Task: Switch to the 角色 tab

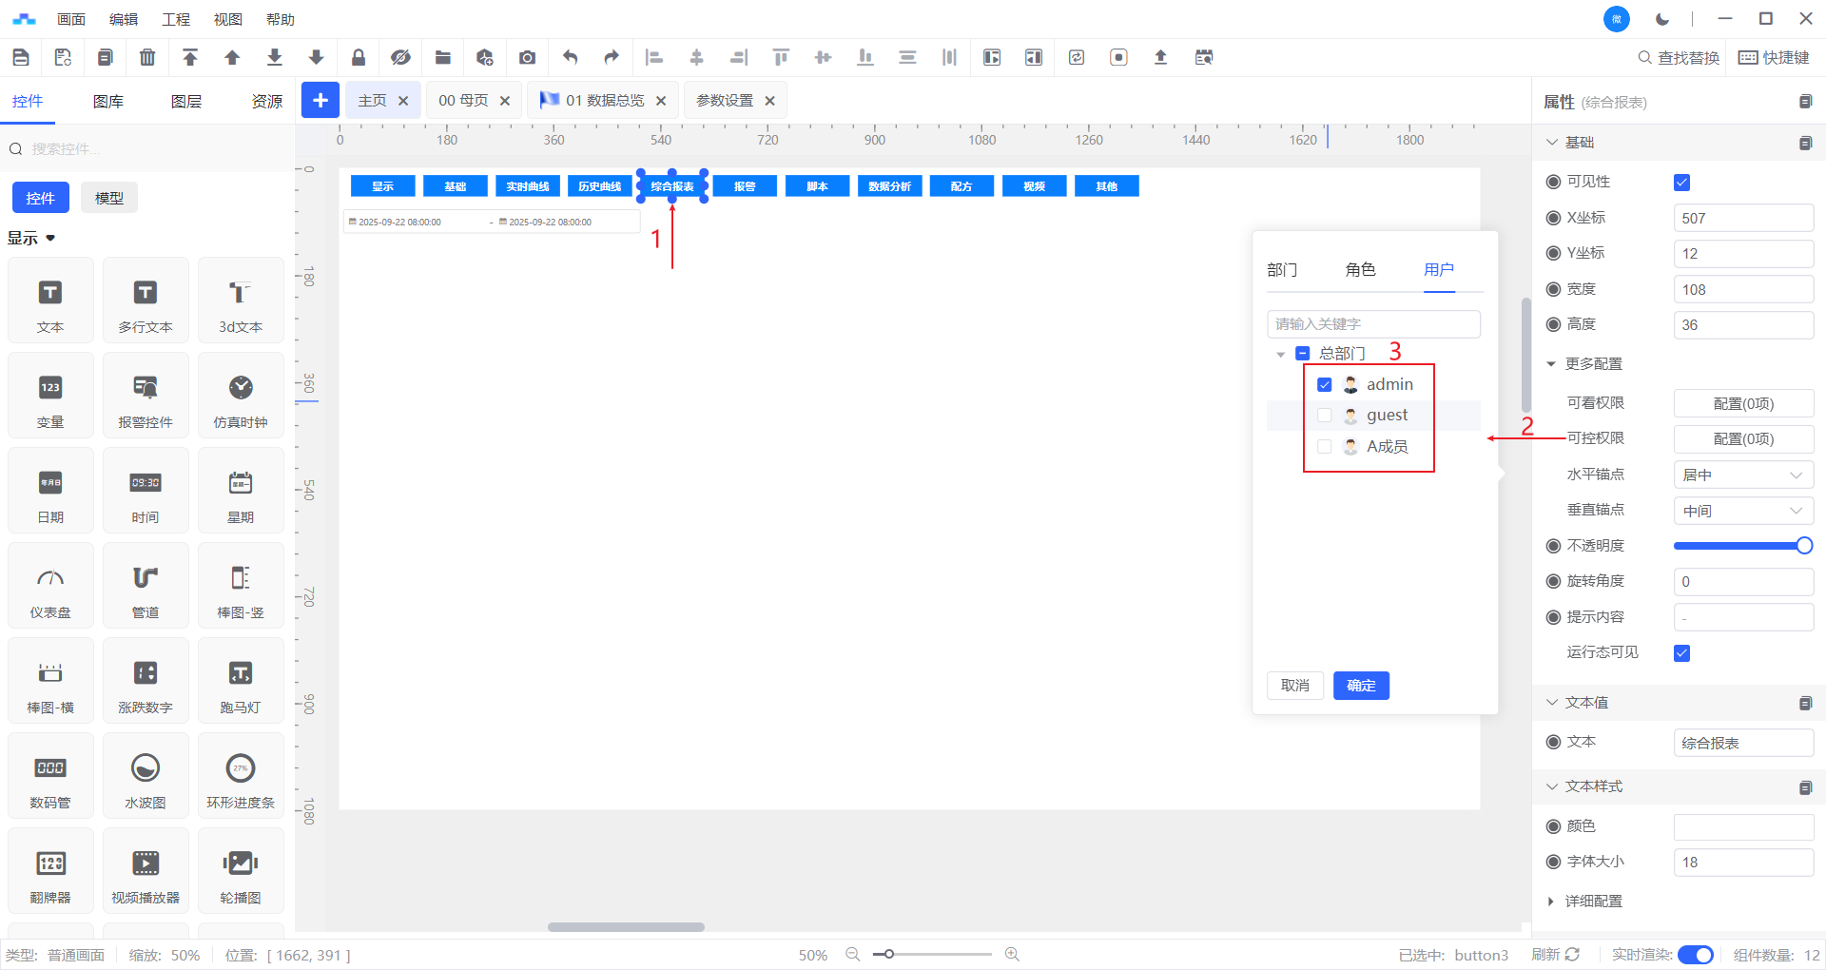Action: point(1360,270)
